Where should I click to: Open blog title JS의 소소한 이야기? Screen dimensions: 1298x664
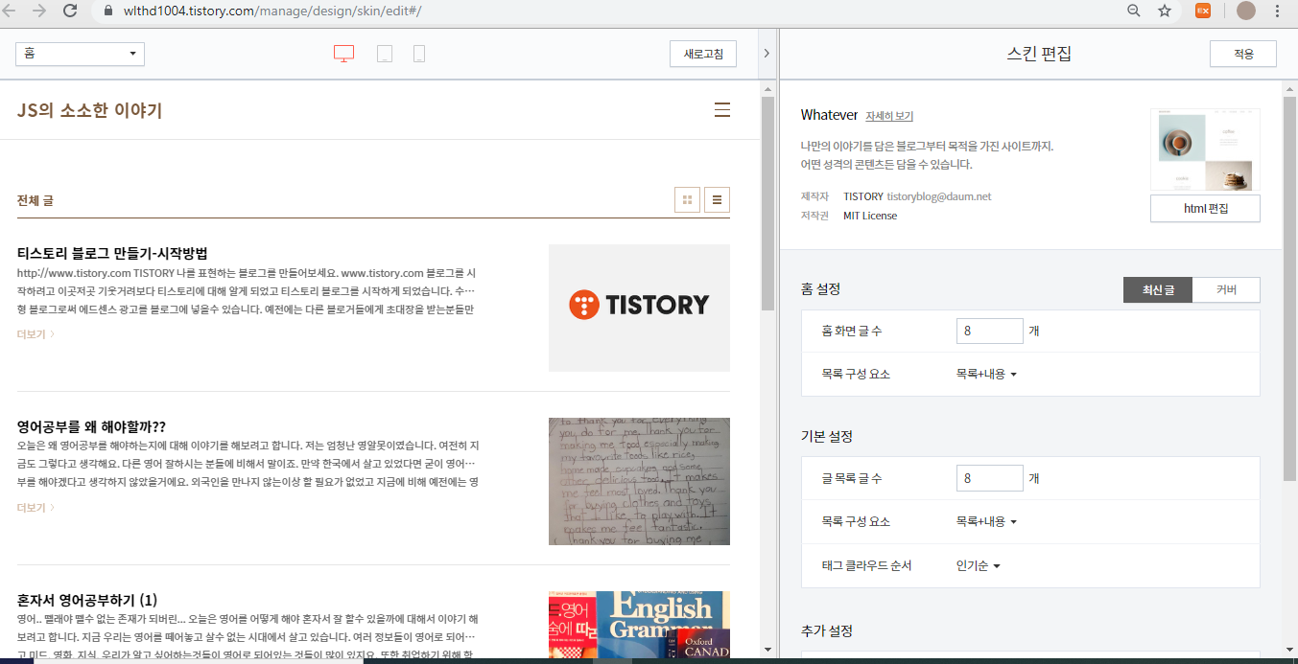[x=90, y=111]
